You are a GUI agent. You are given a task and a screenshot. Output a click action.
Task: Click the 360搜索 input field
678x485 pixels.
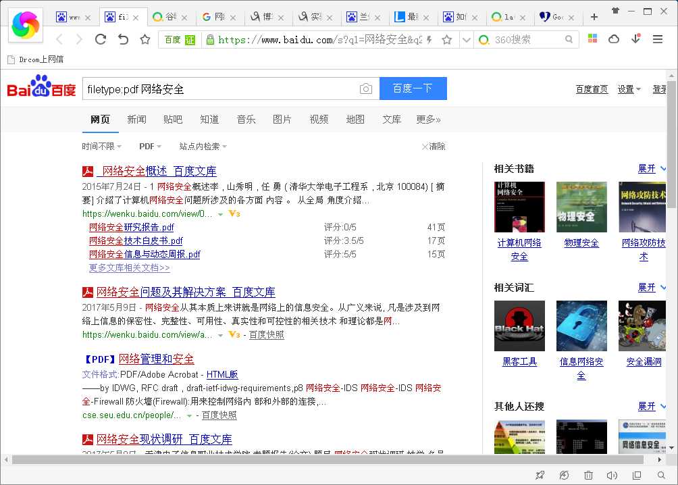(527, 40)
